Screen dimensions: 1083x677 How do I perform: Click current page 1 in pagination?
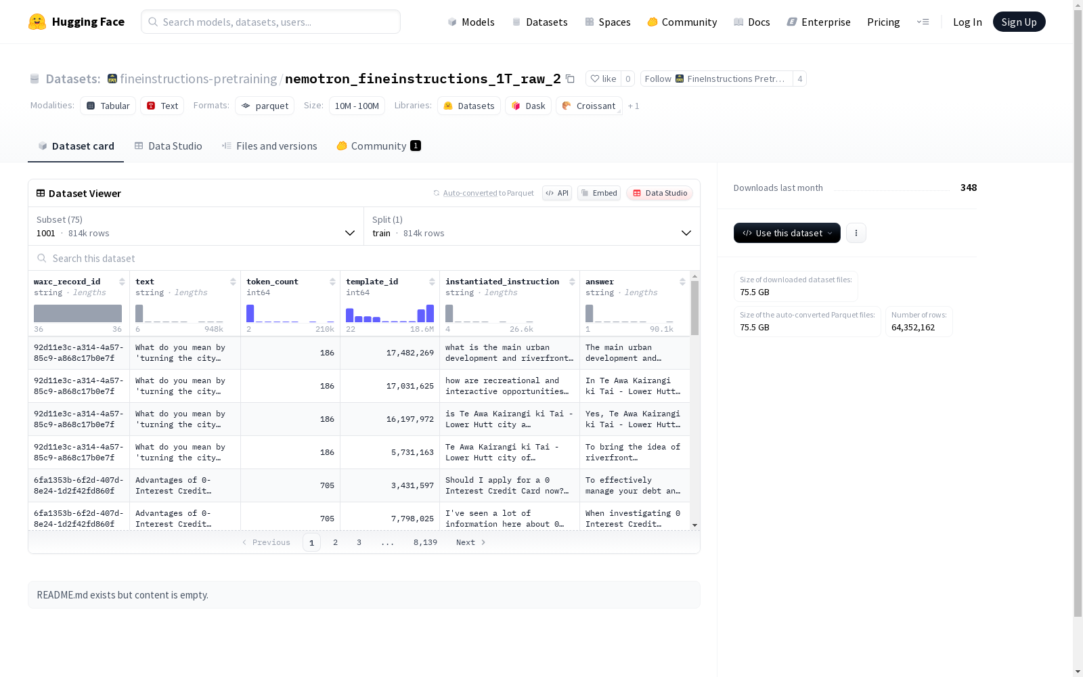[x=311, y=542]
